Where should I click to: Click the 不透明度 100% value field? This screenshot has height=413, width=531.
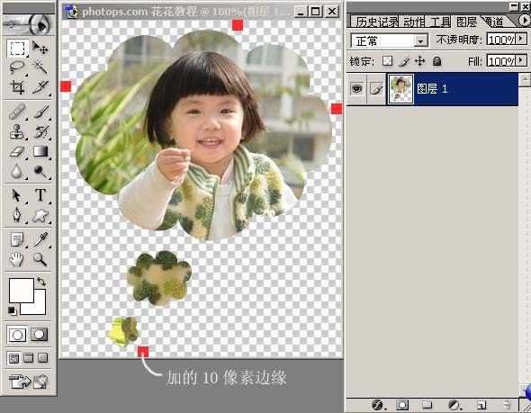click(x=501, y=40)
